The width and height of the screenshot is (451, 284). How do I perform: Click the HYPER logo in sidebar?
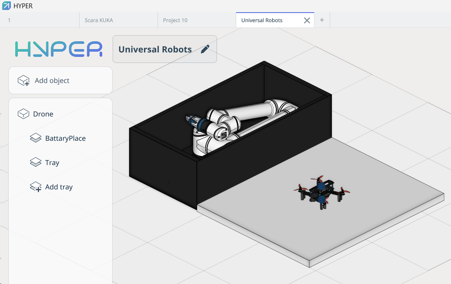58,49
